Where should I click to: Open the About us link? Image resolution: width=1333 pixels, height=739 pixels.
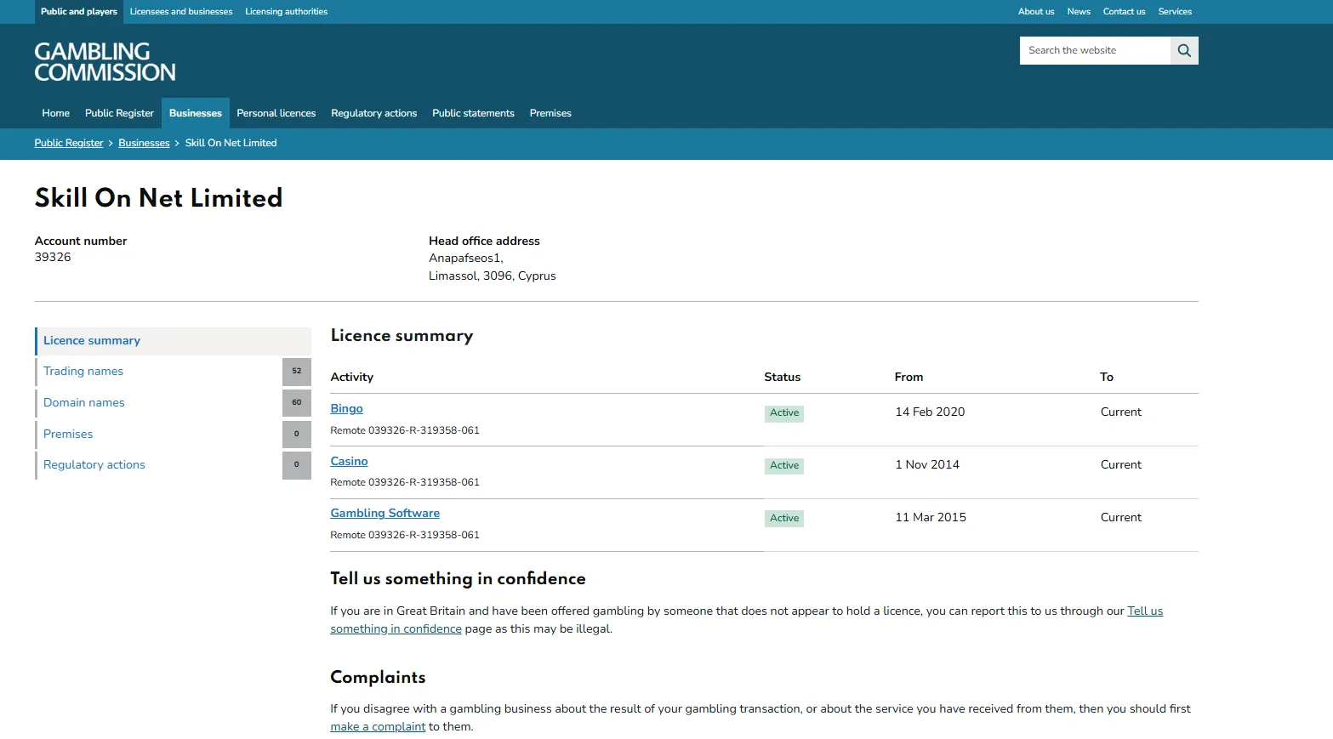pos(1036,12)
